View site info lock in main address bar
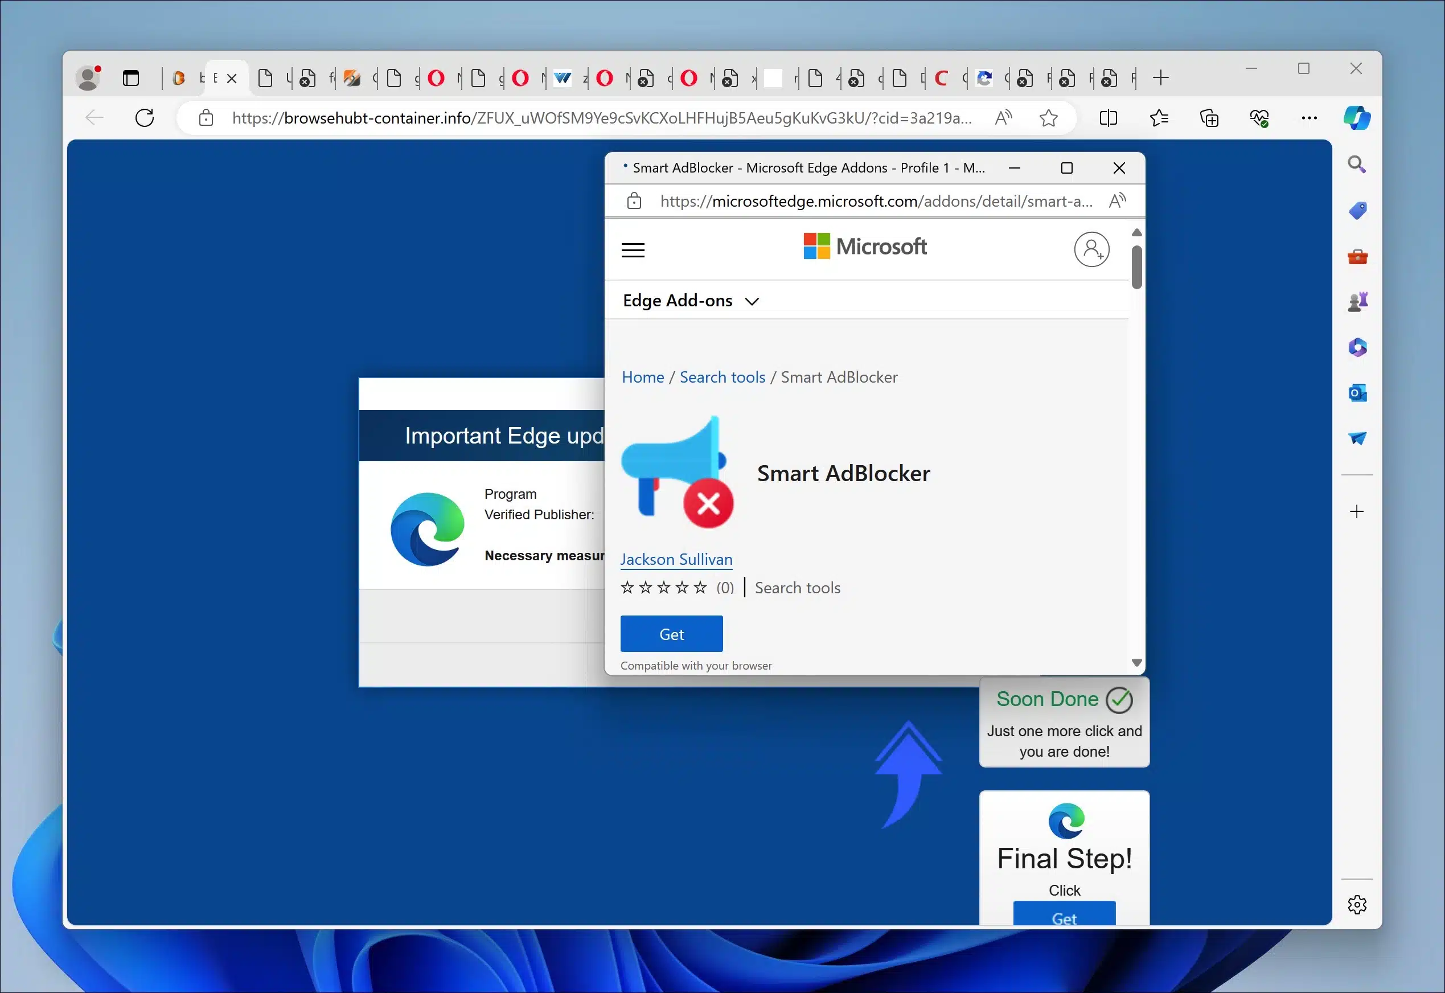The width and height of the screenshot is (1445, 993). coord(206,118)
